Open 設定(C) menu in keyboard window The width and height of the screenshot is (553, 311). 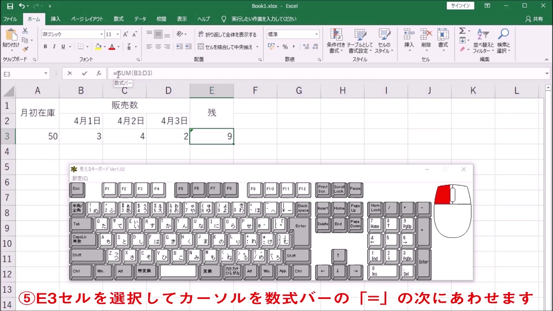[x=80, y=178]
